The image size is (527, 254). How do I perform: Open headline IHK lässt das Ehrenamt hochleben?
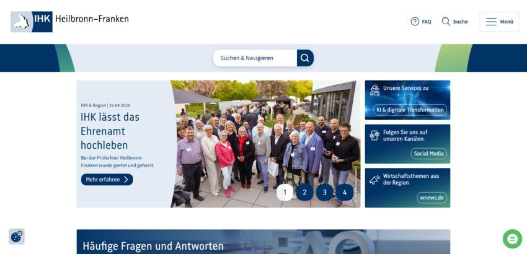(110, 131)
